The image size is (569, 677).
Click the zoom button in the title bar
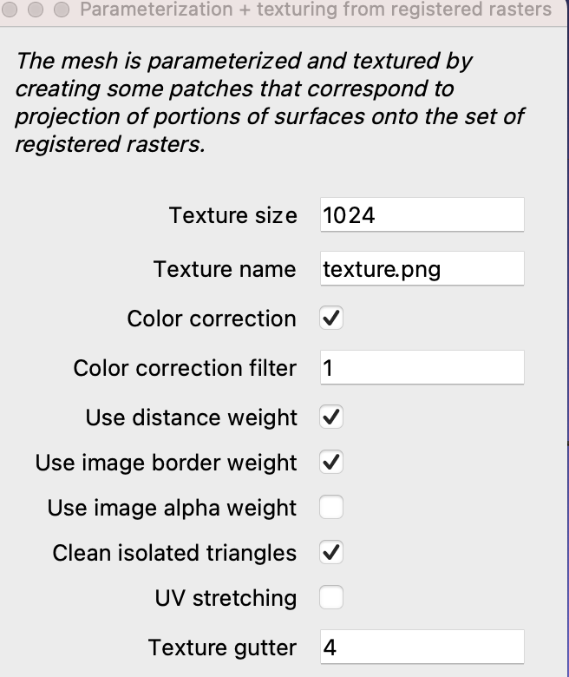click(61, 10)
